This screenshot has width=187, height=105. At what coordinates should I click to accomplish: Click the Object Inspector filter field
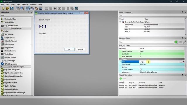(x=153, y=15)
